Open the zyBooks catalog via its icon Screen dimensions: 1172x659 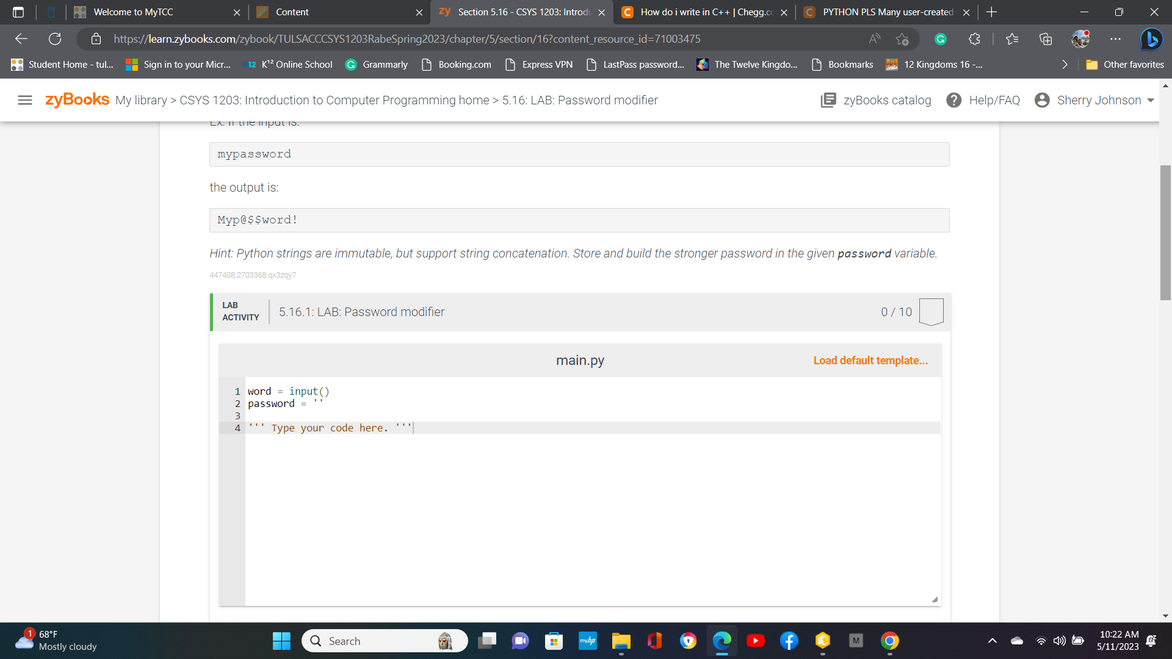click(828, 100)
